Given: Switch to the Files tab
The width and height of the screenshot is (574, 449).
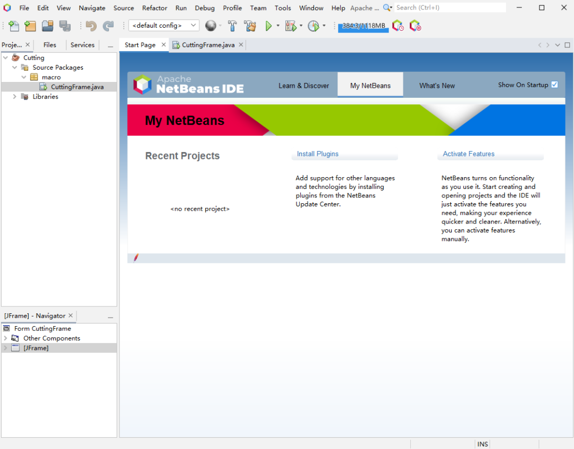Looking at the screenshot, I should coord(50,45).
